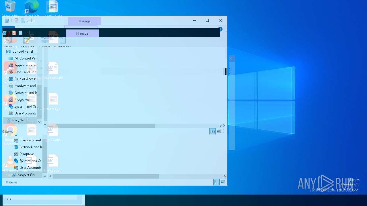Image resolution: width=367 pixels, height=206 pixels.
Task: Select Recycle Bin in lower navigation tree
Action: 26,175
